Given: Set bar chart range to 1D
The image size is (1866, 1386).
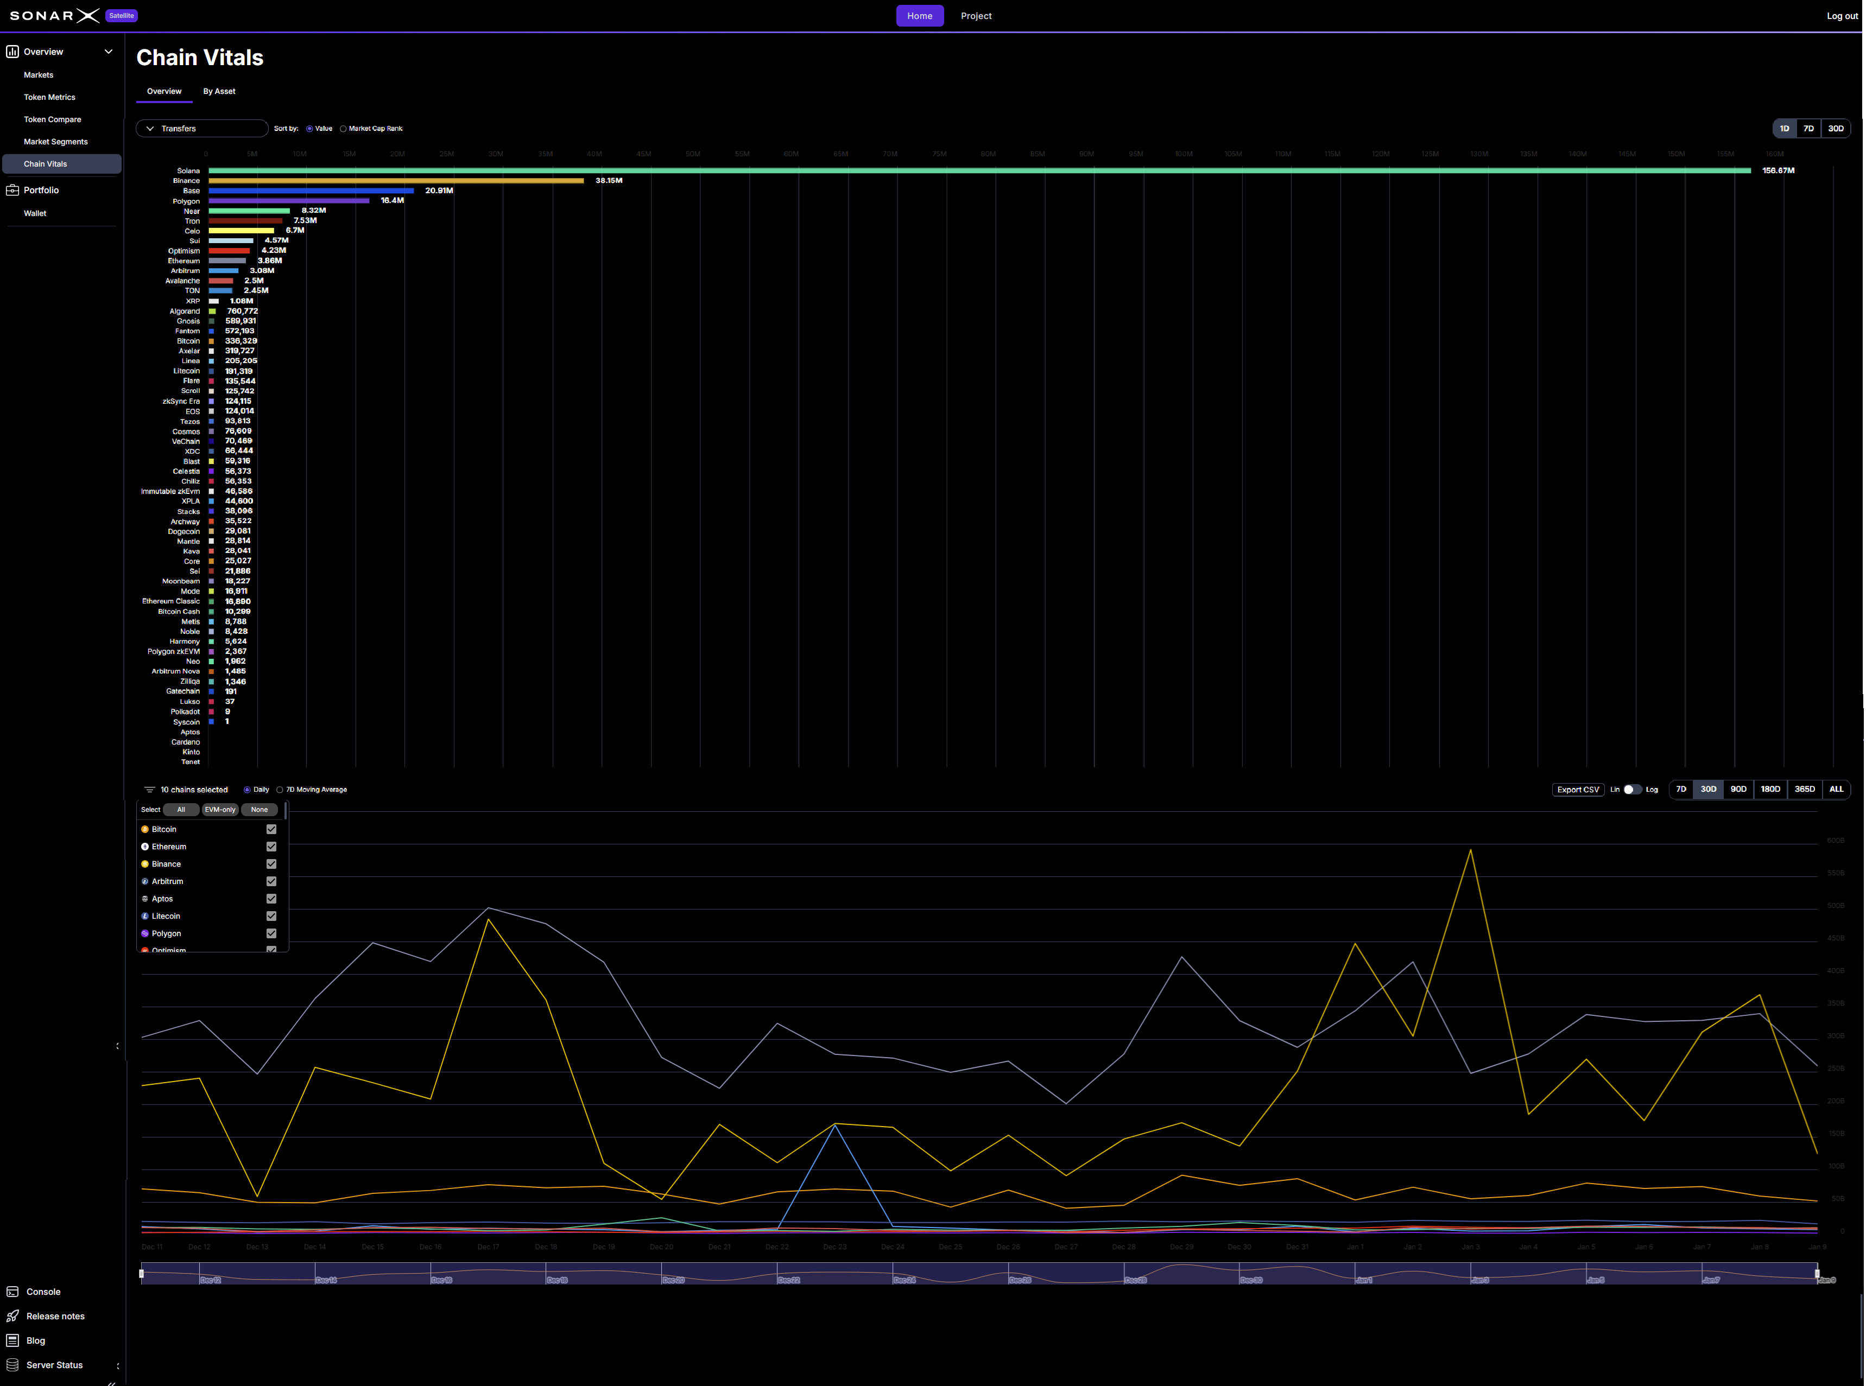Looking at the screenshot, I should pos(1785,129).
